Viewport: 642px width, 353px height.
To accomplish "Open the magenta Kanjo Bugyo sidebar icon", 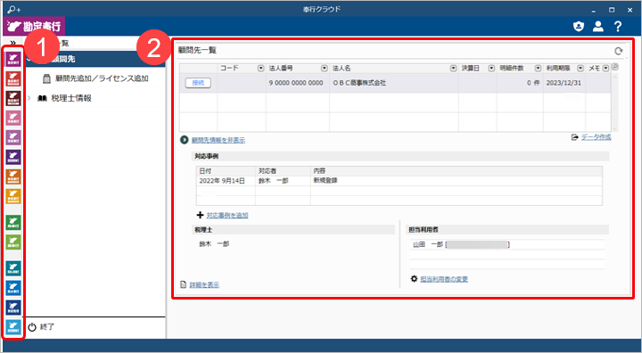I will pos(14,60).
